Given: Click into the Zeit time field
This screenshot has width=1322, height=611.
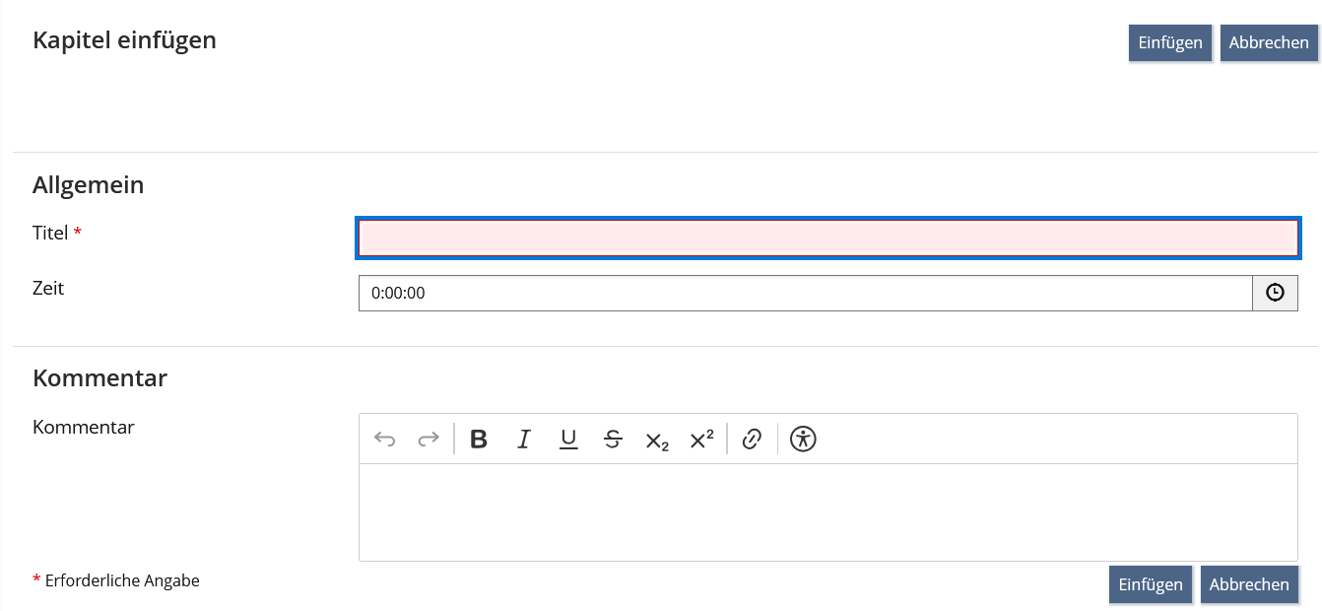Looking at the screenshot, I should tap(805, 293).
